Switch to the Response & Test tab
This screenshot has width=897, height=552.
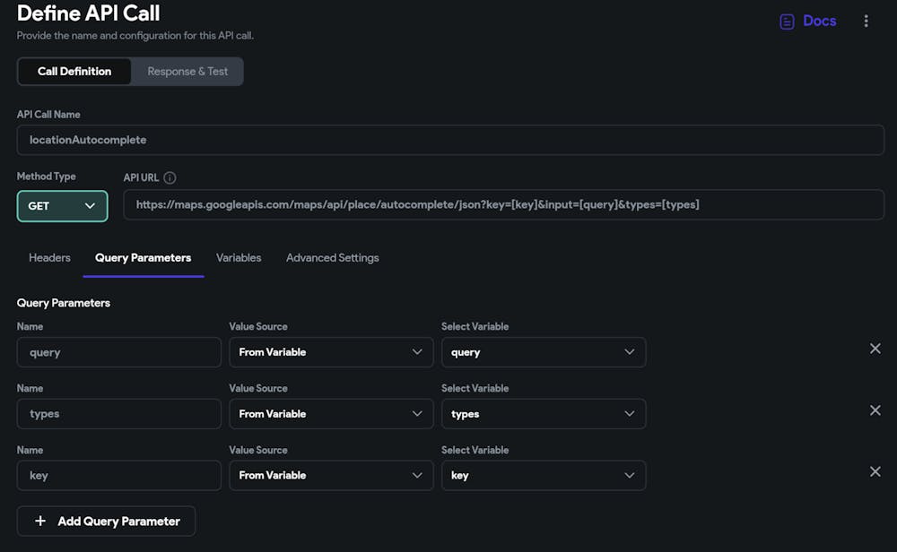click(x=187, y=72)
